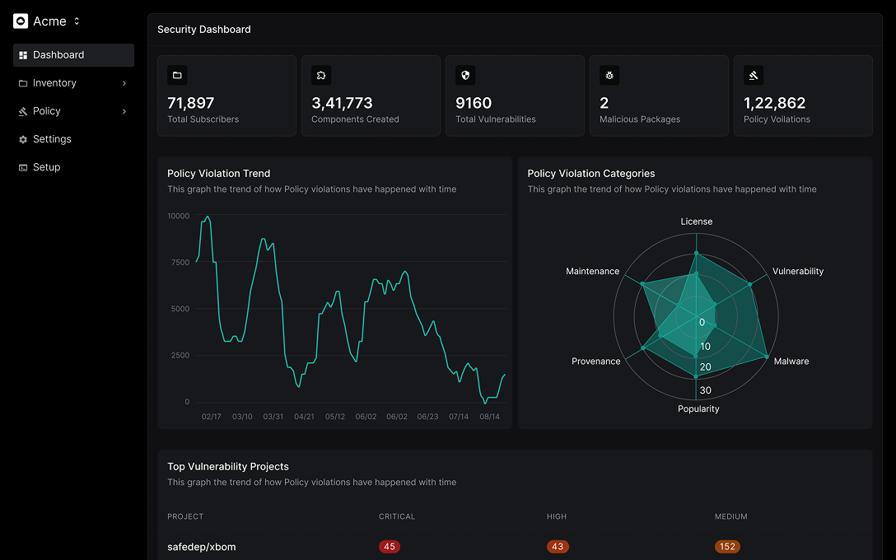Viewport: 896px width, 560px height.
Task: Click the 45 critical vulnerabilities badge
Action: point(389,546)
